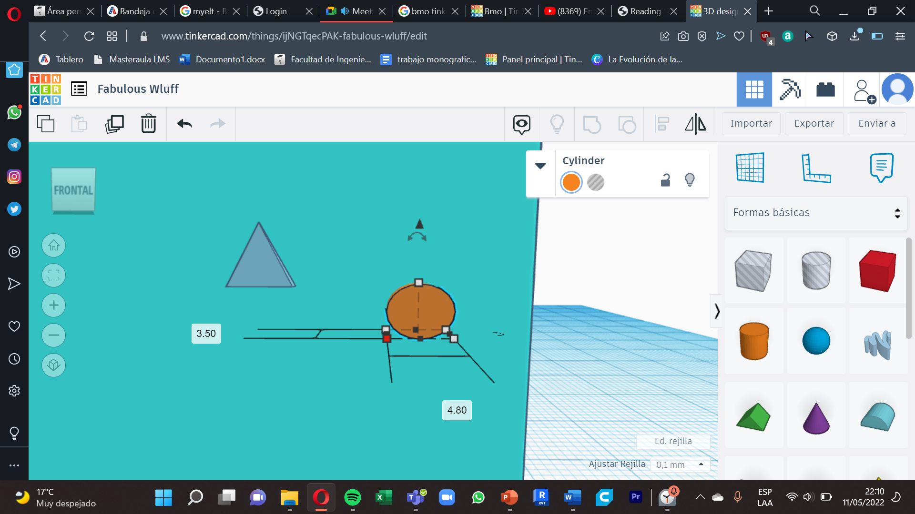Go to home view
The image size is (915, 514).
point(54,246)
